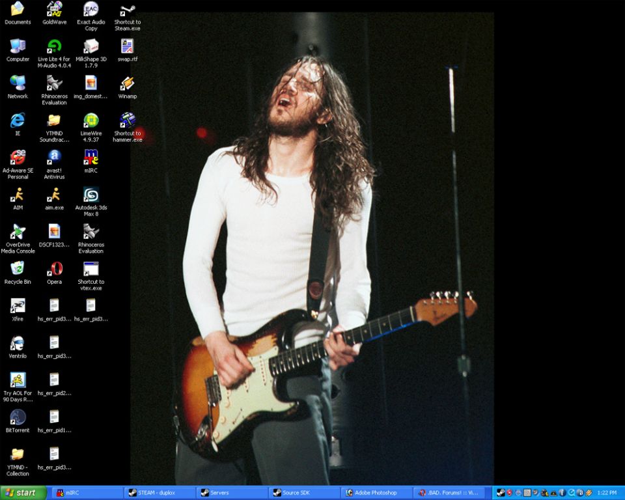Click the QuickTime icon in system tray

(572, 493)
